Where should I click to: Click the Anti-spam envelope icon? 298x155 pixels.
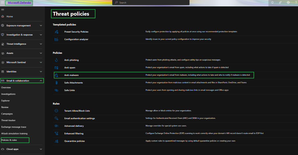[x=56, y=68]
